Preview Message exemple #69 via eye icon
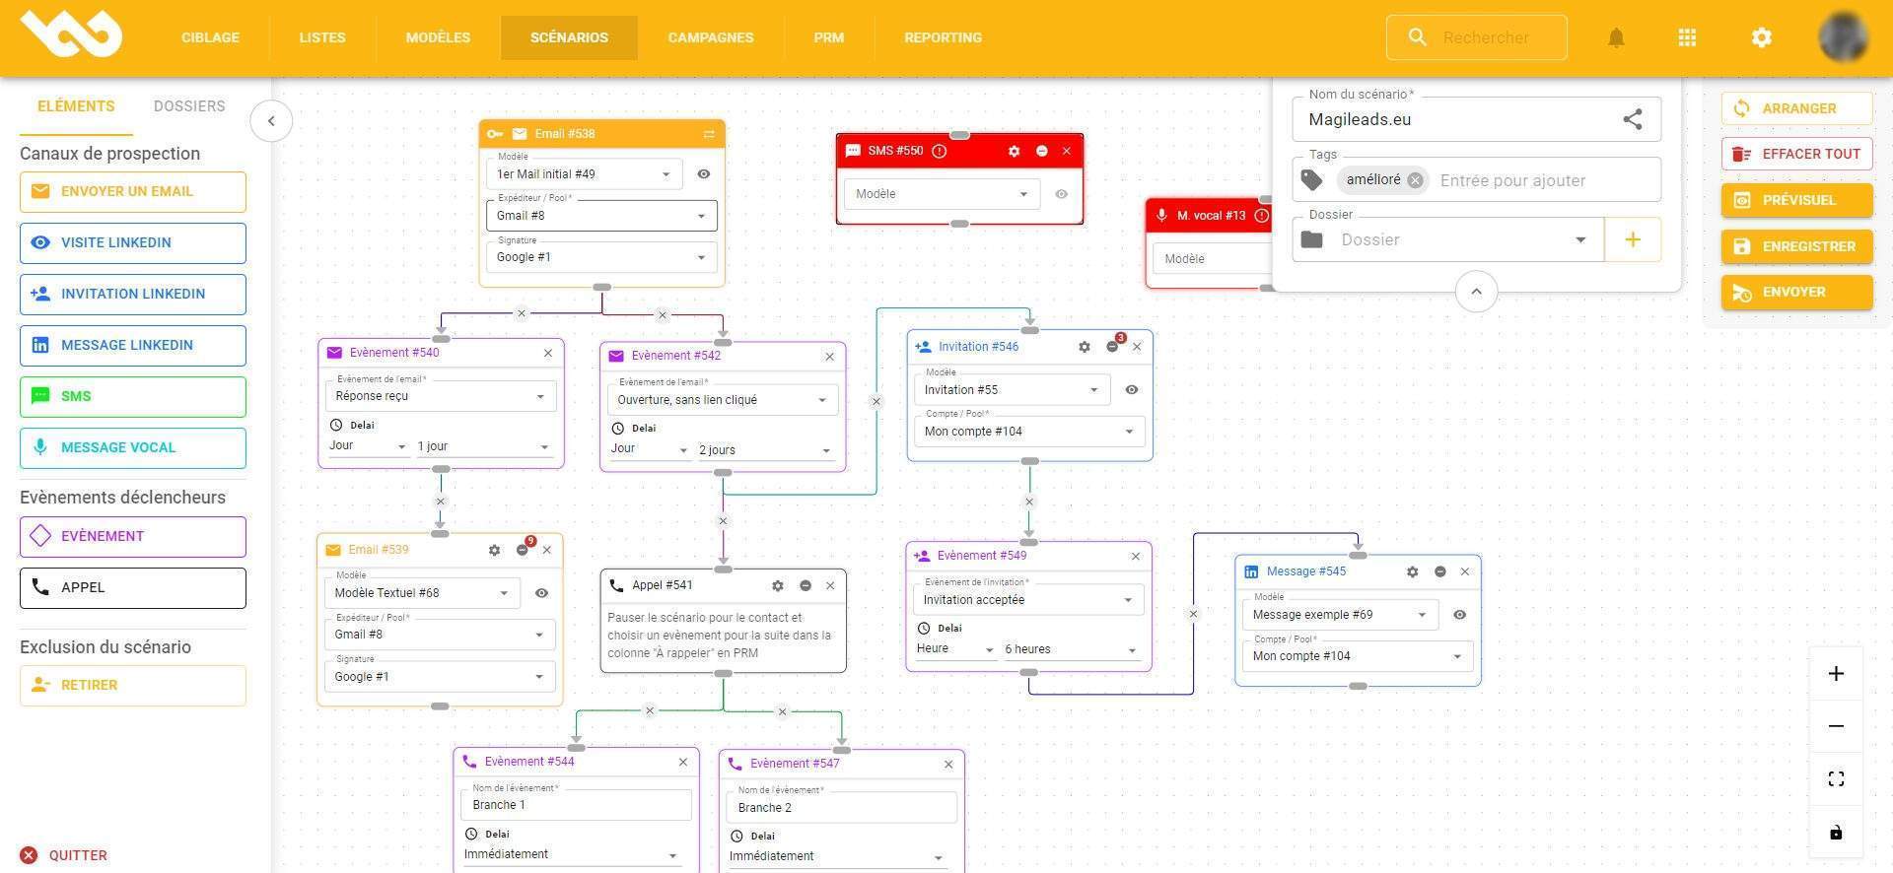The width and height of the screenshot is (1893, 873). pos(1460,615)
